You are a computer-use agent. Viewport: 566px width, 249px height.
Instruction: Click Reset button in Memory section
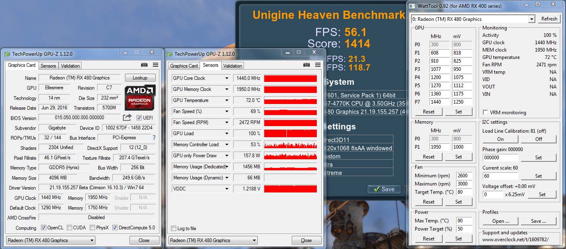(x=429, y=156)
